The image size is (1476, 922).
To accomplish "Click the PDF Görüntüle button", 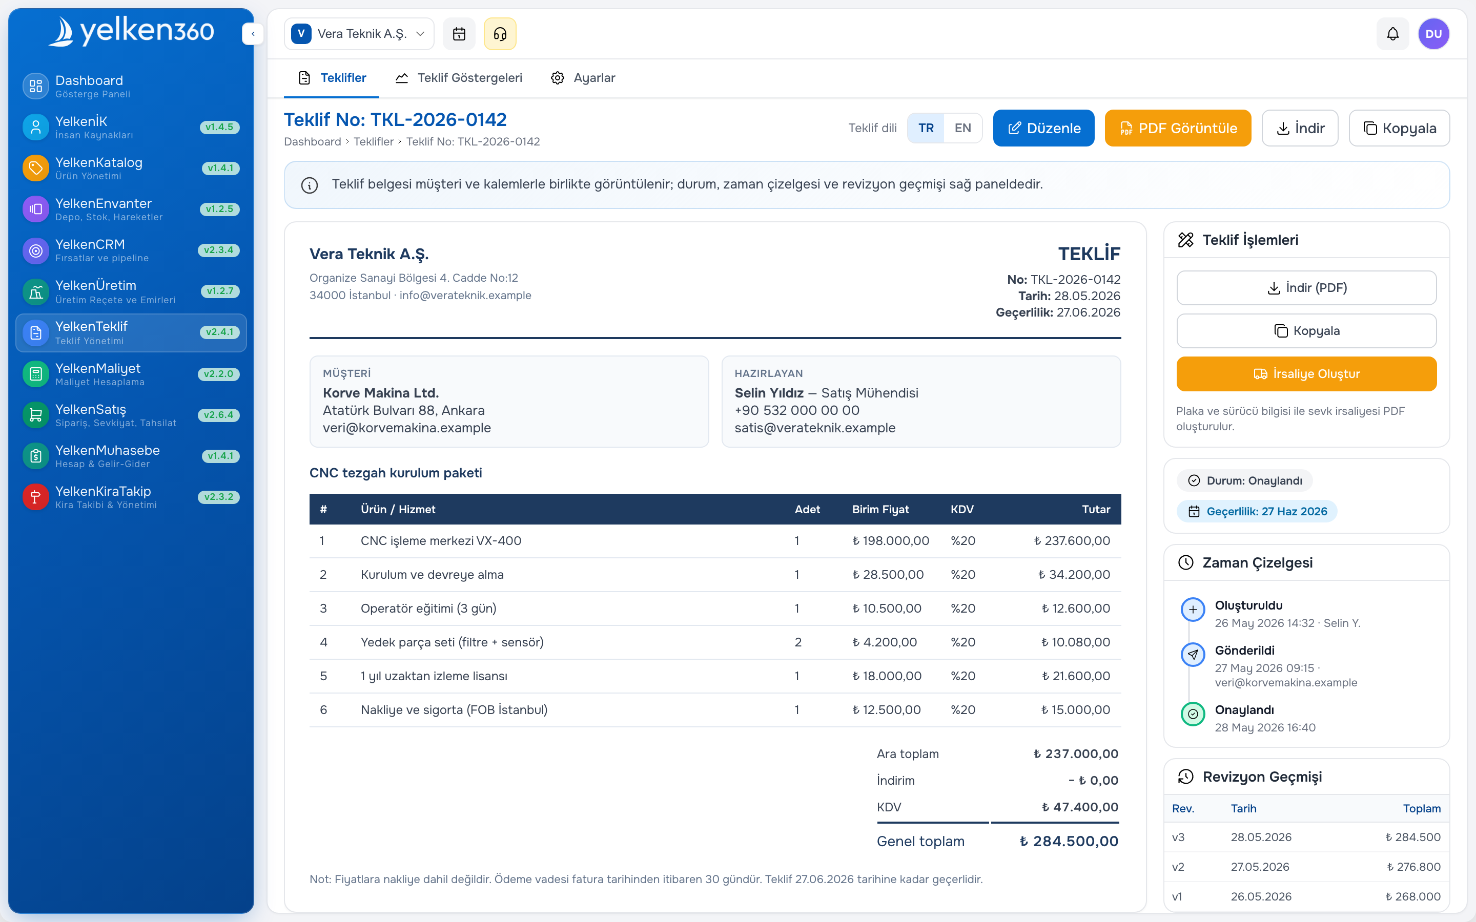I will [1177, 128].
